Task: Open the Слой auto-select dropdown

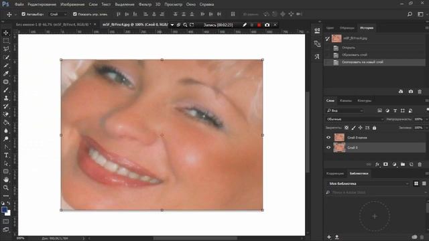Action: tap(58, 14)
